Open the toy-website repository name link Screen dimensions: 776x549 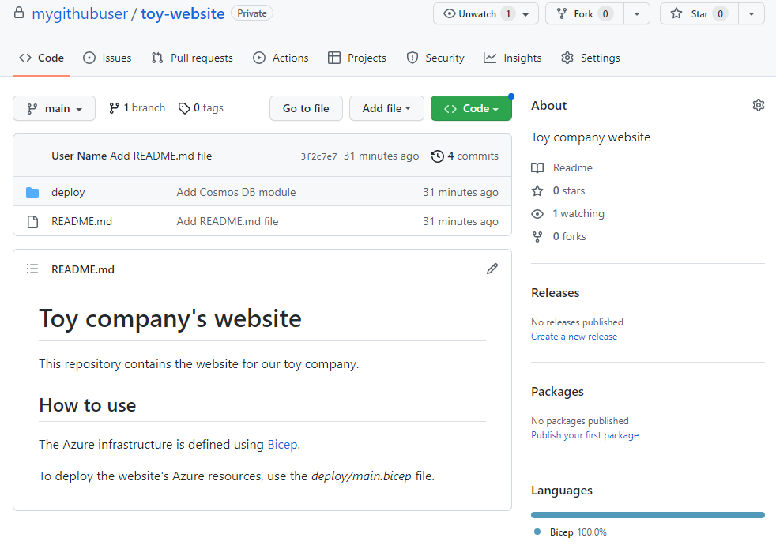point(183,14)
